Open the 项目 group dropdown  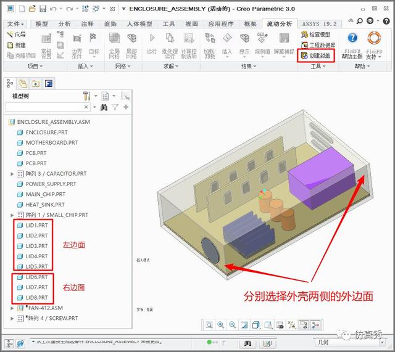point(35,67)
